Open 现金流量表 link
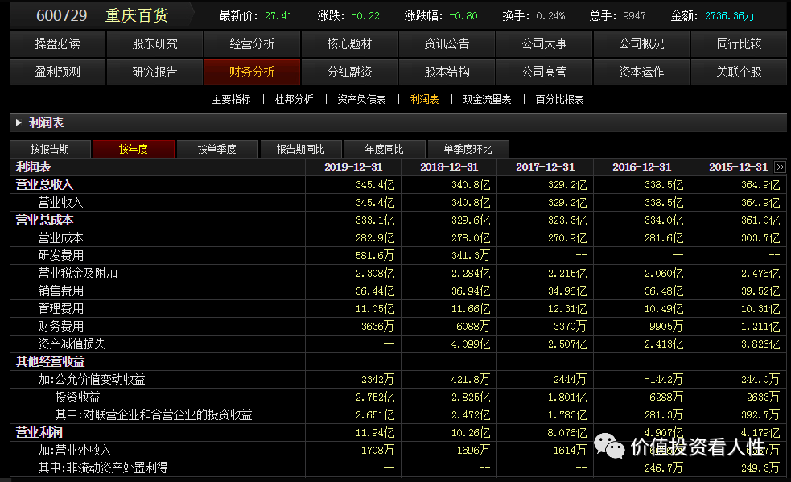791x482 pixels. tap(488, 100)
